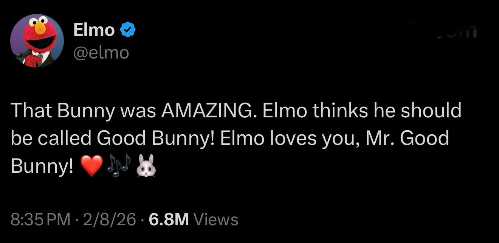
Task: Open Elmo's profile picture
Action: tap(37, 41)
